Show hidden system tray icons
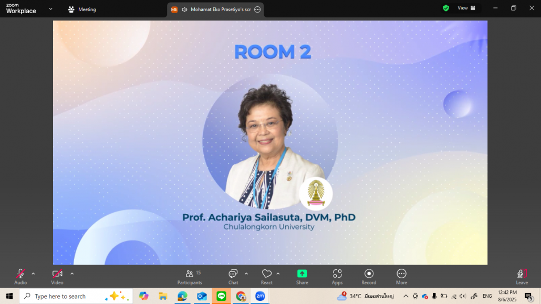Screen dimensions: 541x304 [x=405, y=296]
